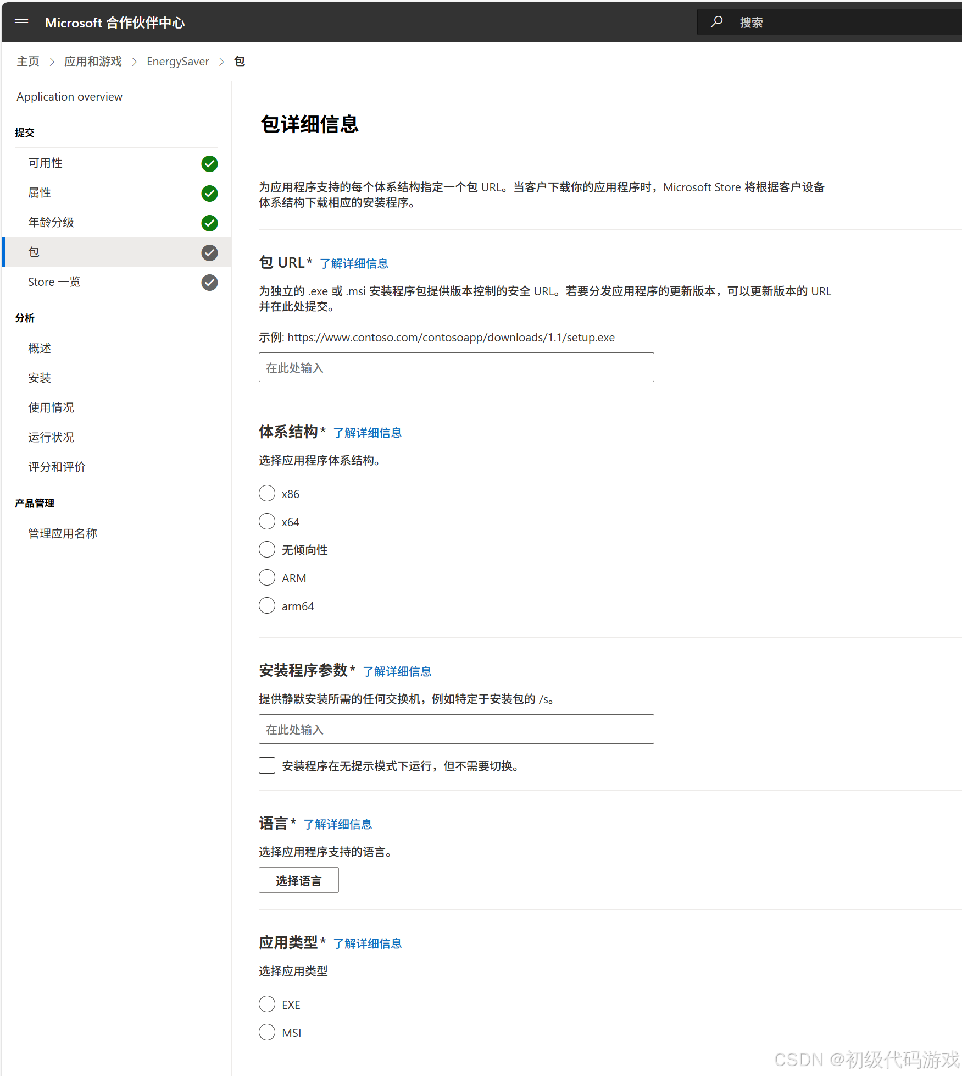This screenshot has height=1076, width=962.
Task: Open the 概述 analytics page
Action: coord(40,349)
